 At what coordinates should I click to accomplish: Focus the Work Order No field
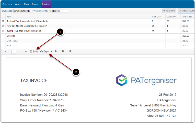coord(58,11)
